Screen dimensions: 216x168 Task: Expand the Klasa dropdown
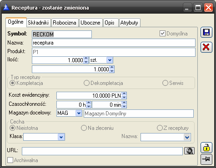tap(61, 137)
